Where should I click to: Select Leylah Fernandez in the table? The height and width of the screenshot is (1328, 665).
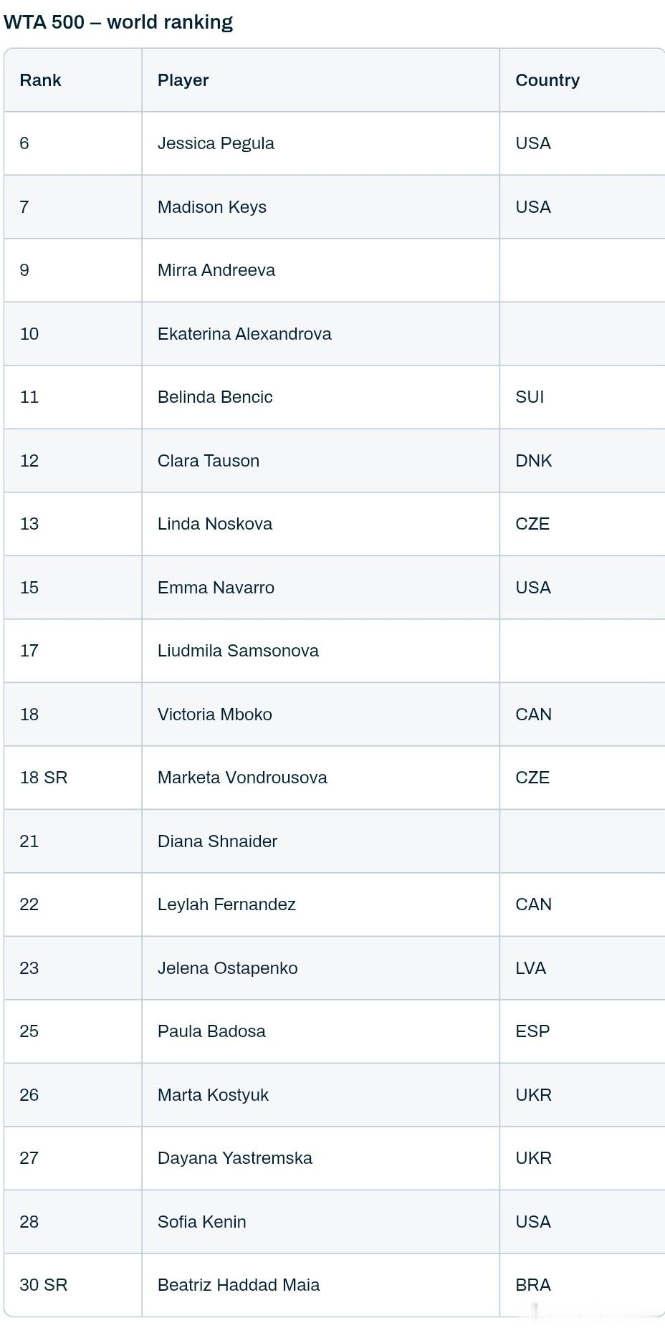pyautogui.click(x=226, y=904)
